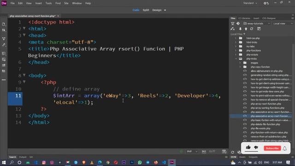This screenshot has width=295, height=166.
Task: Click the connect to remote server icon
Action: click(233, 29)
